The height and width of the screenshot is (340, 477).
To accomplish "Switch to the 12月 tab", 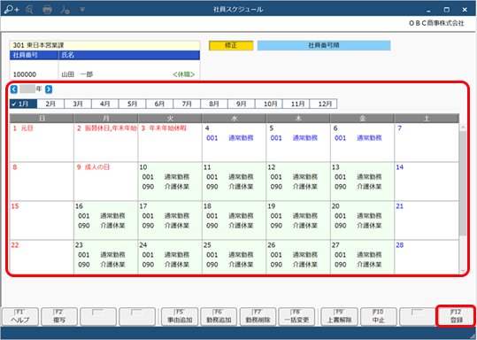I will (323, 104).
